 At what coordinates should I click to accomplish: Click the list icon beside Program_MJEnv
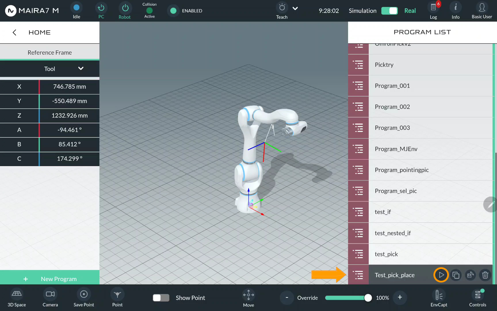[x=358, y=149]
